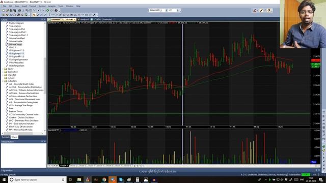Image resolution: width=326 pixels, height=183 pixels.
Task: Switch to the Analysis1 tab
Action: (x=83, y=19)
